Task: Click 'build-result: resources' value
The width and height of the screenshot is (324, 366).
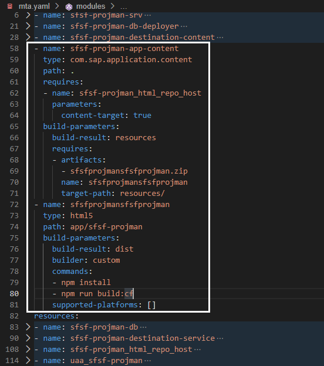Action: (136, 138)
